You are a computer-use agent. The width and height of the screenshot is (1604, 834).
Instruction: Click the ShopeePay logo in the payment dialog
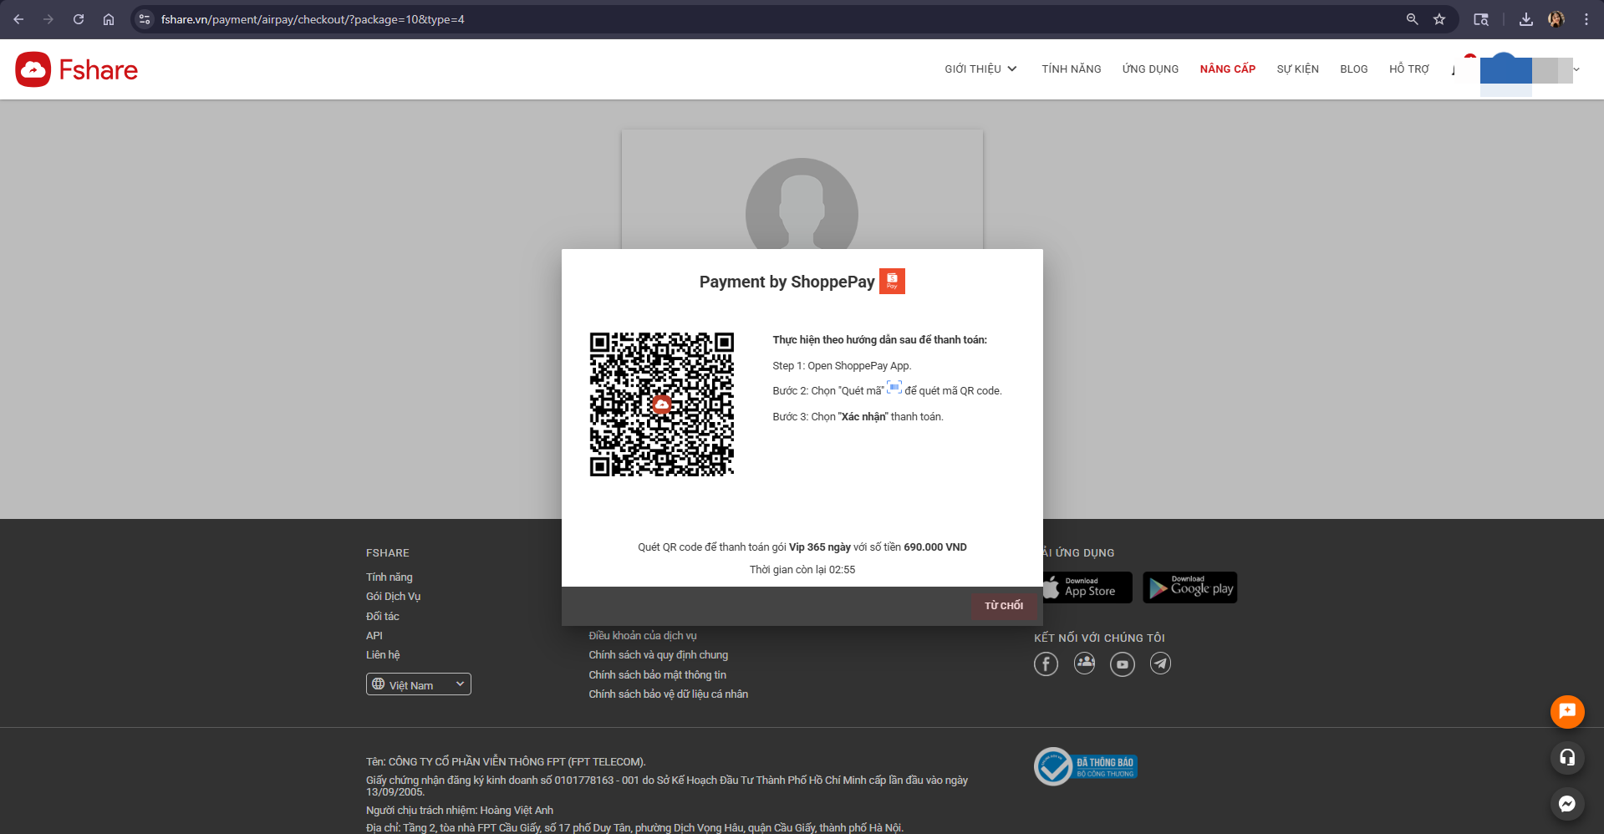point(892,282)
